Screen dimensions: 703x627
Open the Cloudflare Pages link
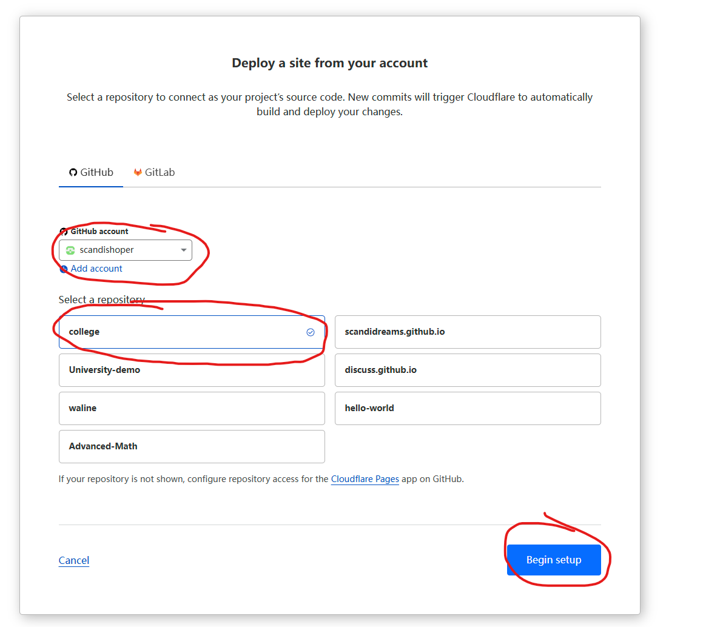365,479
